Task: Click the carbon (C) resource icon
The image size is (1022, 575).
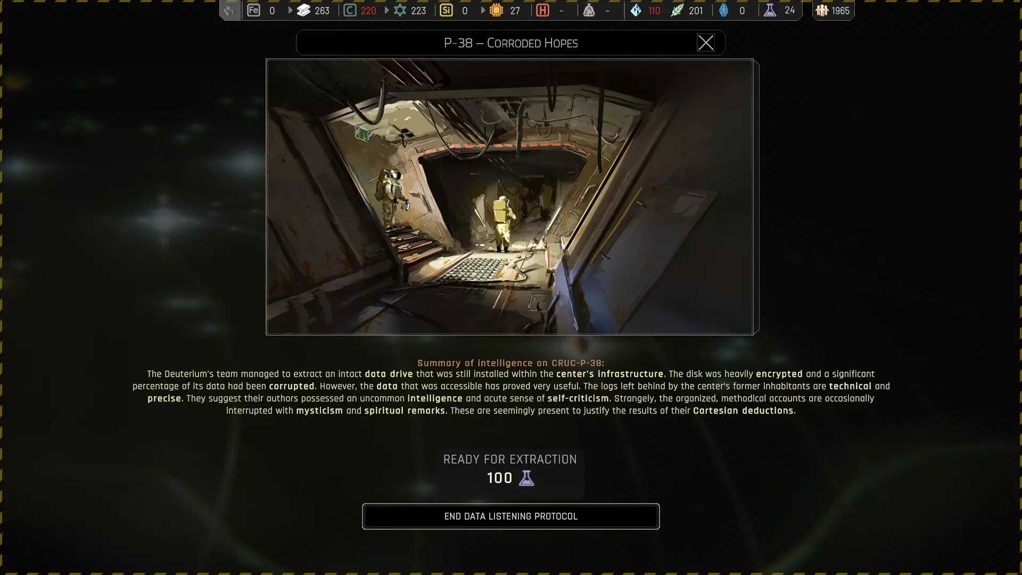Action: (350, 10)
